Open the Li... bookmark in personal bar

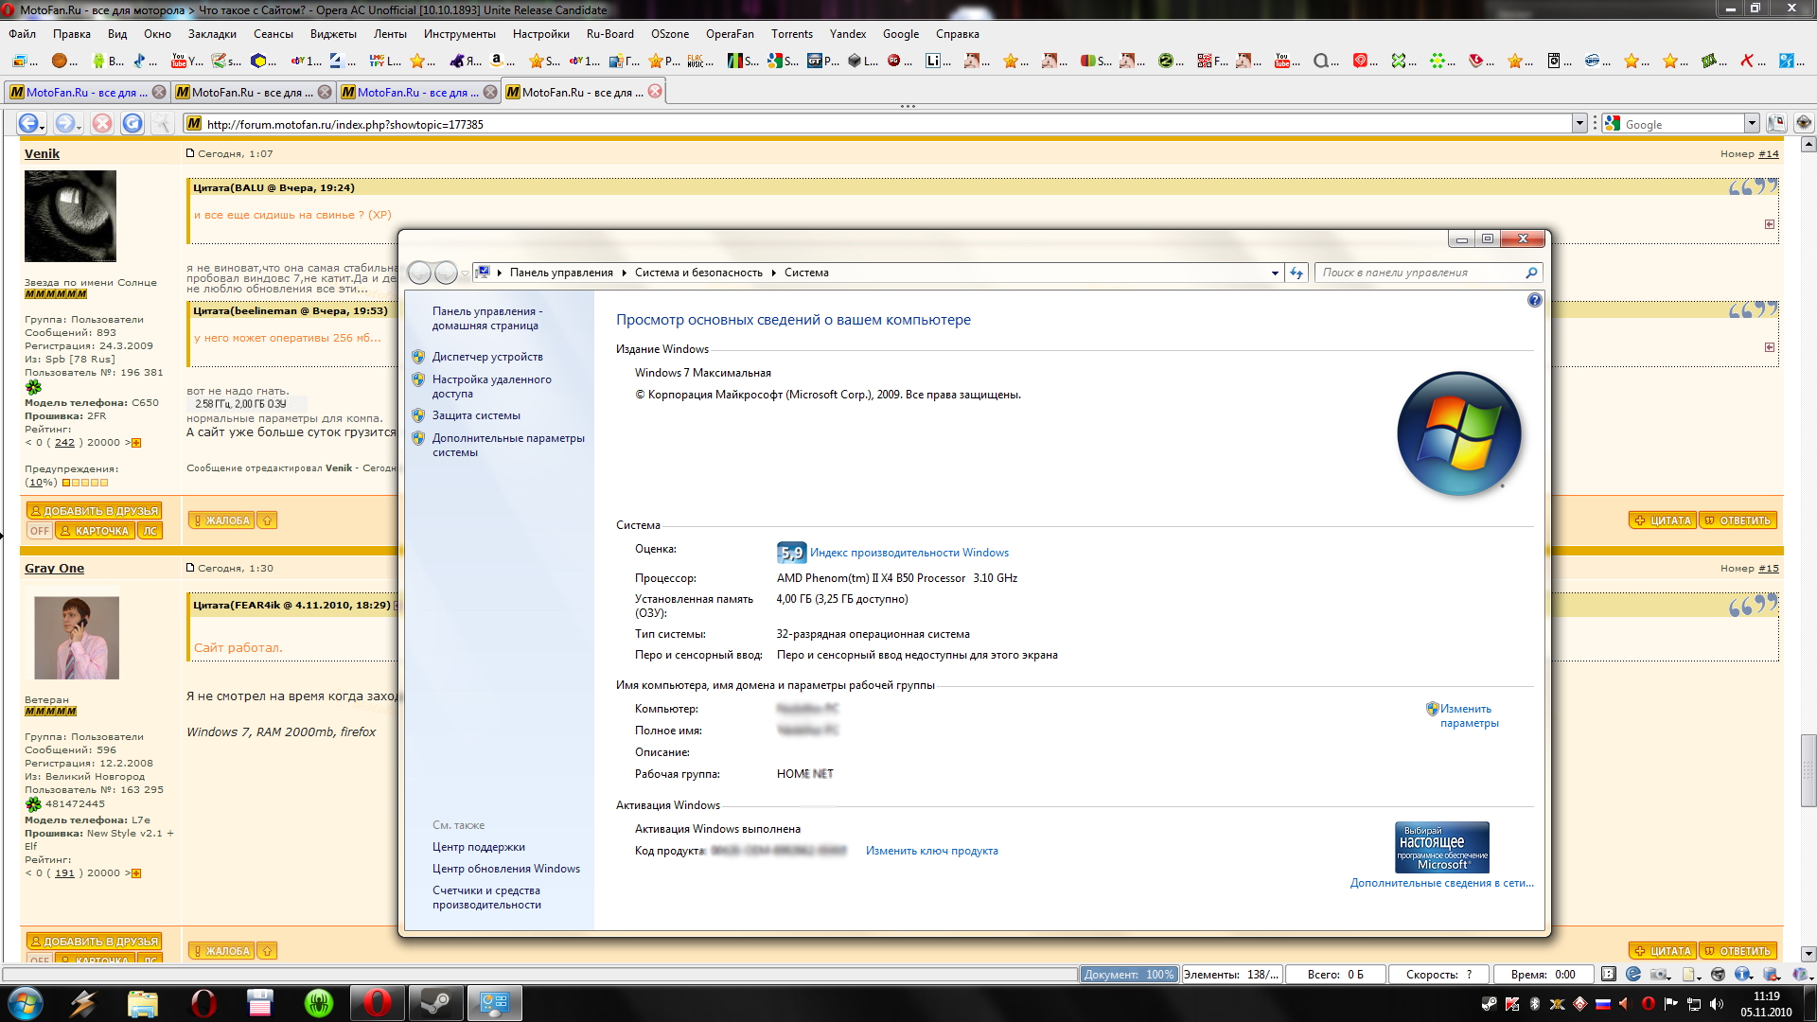click(x=938, y=61)
